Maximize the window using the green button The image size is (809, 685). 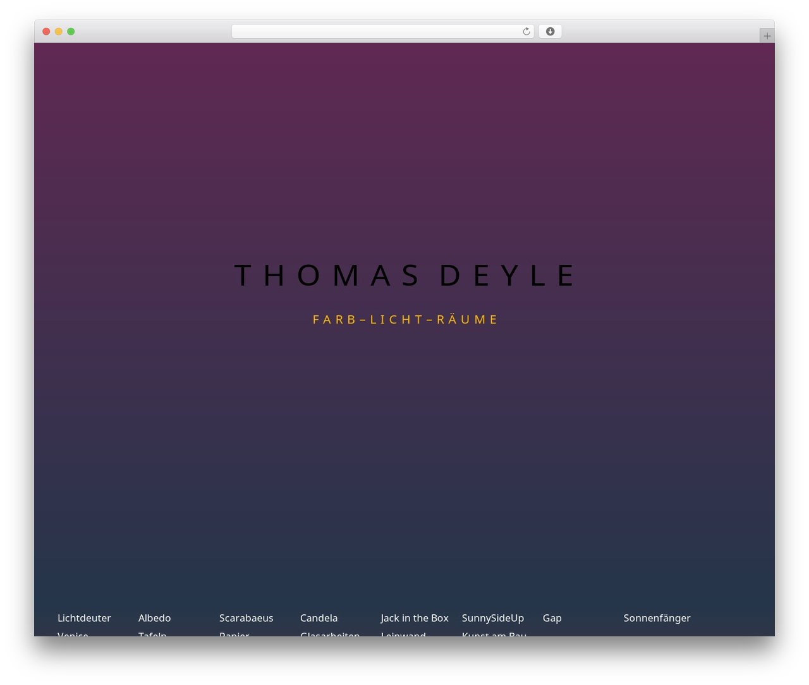click(71, 32)
